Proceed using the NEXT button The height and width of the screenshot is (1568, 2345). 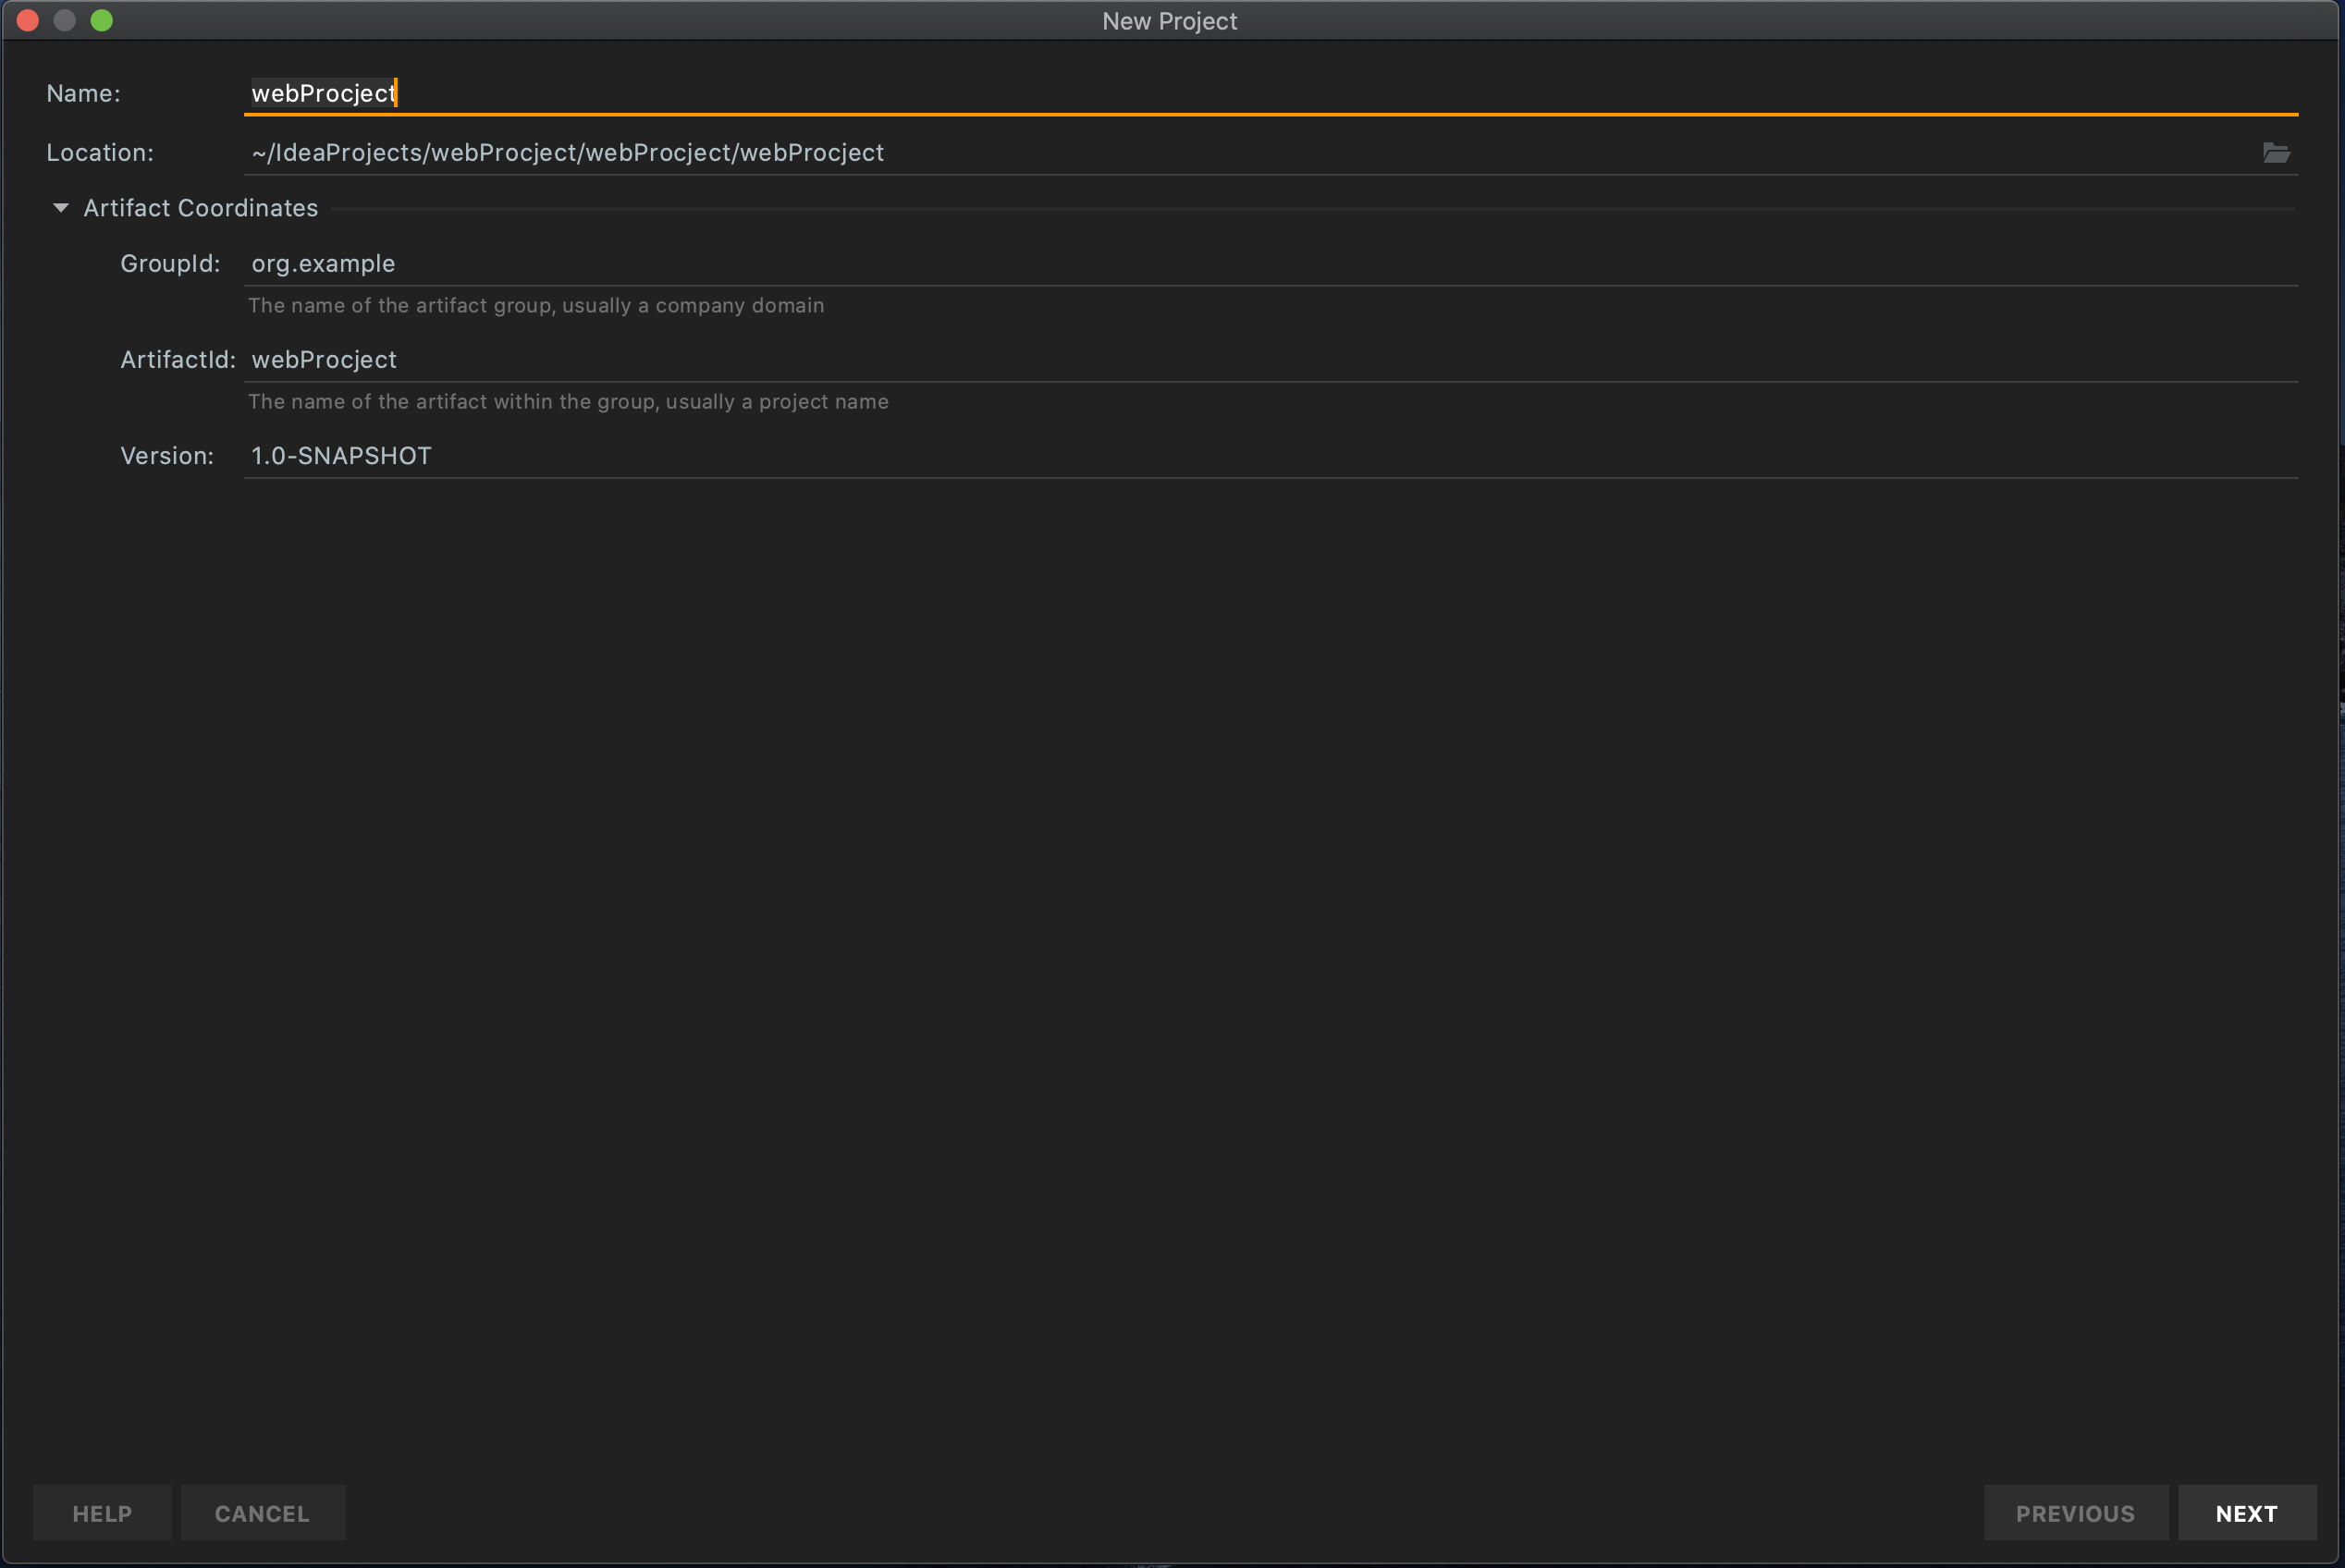2246,1513
